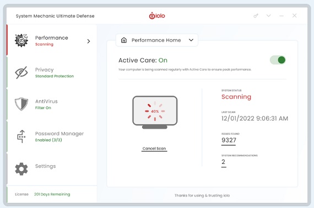Click the last scan date 12/01/2022 9:06:31 AM
314x208 pixels.
tap(255, 118)
